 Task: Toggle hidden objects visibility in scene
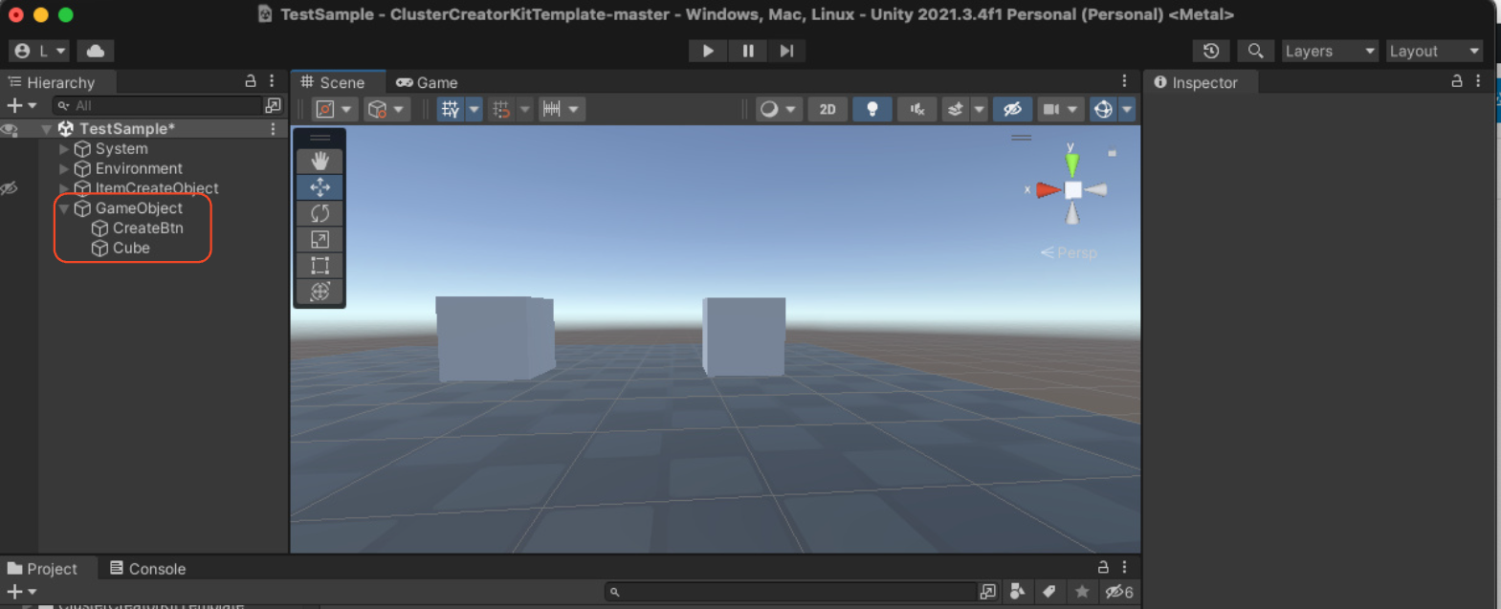point(1012,109)
